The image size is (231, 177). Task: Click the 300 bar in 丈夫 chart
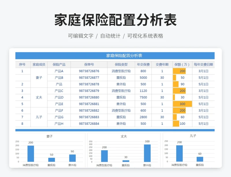click(147, 153)
